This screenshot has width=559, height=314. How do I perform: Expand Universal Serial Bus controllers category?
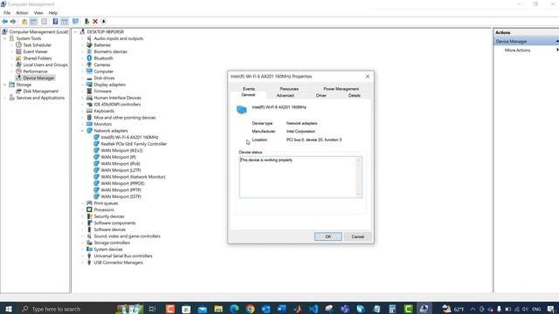(82, 256)
